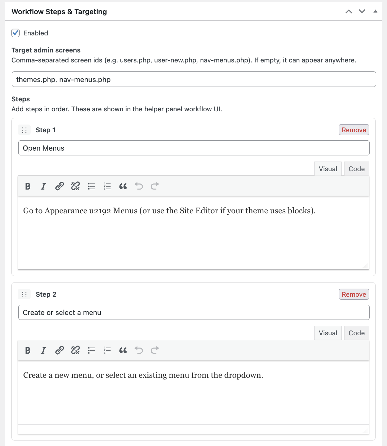
Task: Click the target admin screens input field
Action: 193,79
